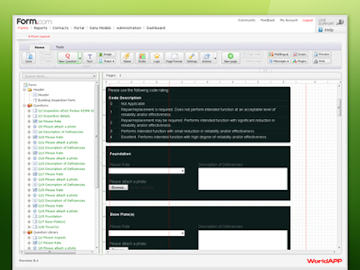This screenshot has height=270, width=360.
Task: Click the Redo toolbar button
Action: tap(46, 61)
